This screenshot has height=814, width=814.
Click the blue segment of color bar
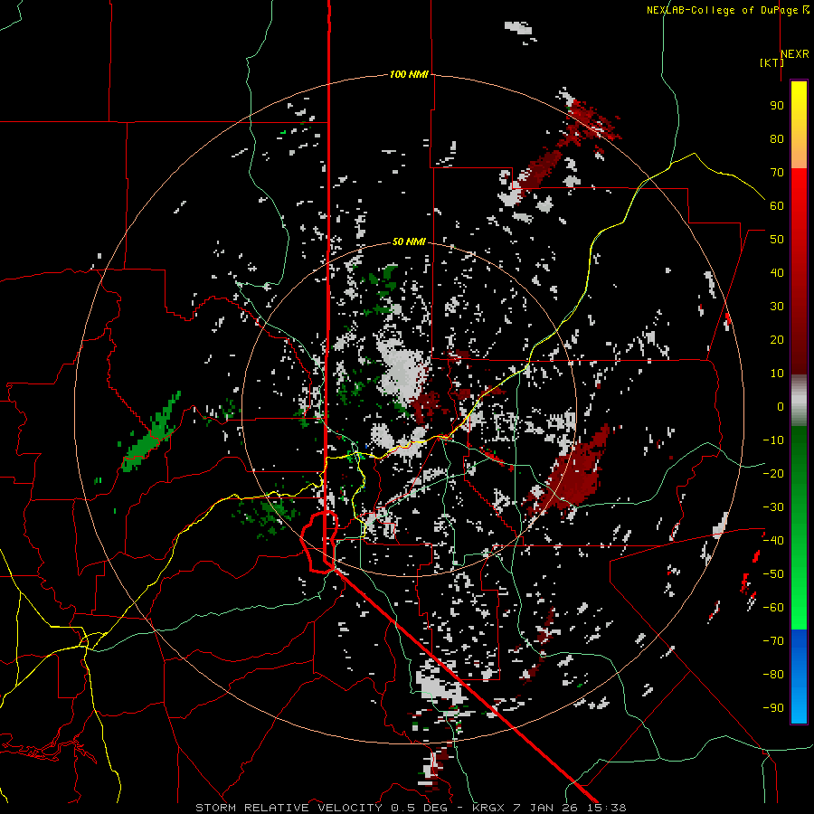tap(799, 677)
